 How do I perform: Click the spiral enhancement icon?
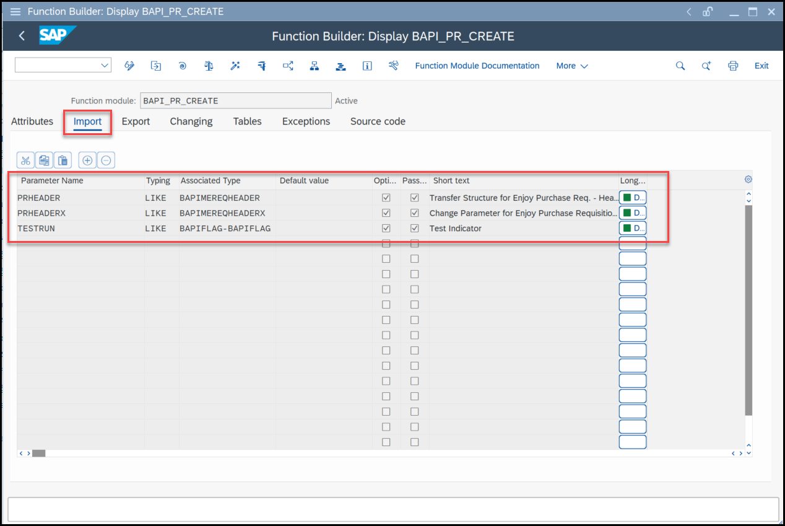tap(182, 66)
